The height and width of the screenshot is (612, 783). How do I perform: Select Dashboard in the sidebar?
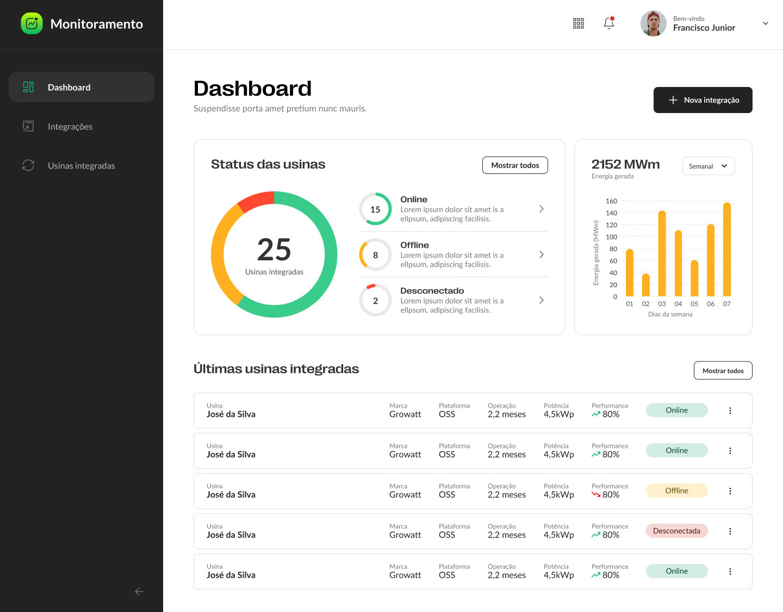pyautogui.click(x=82, y=87)
